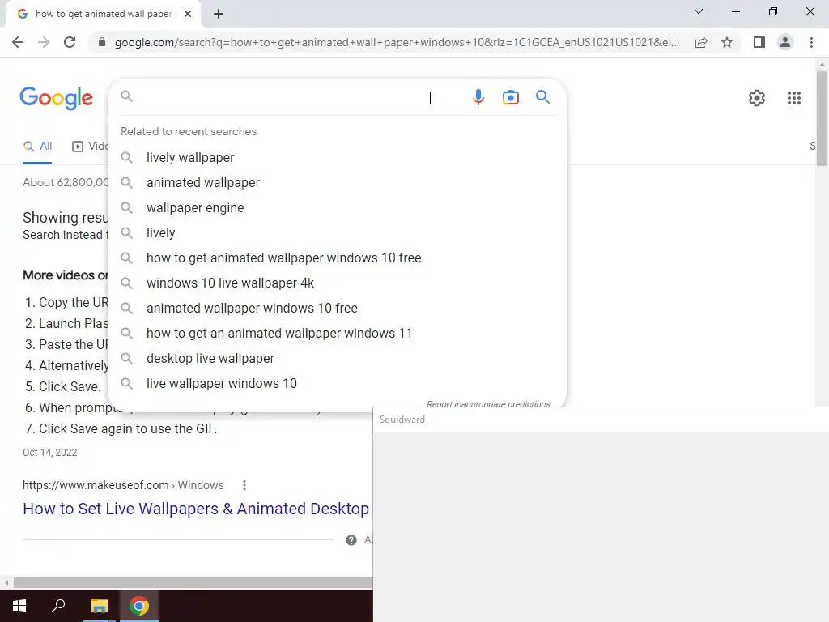Open options menu beside makeuseof result

(244, 485)
